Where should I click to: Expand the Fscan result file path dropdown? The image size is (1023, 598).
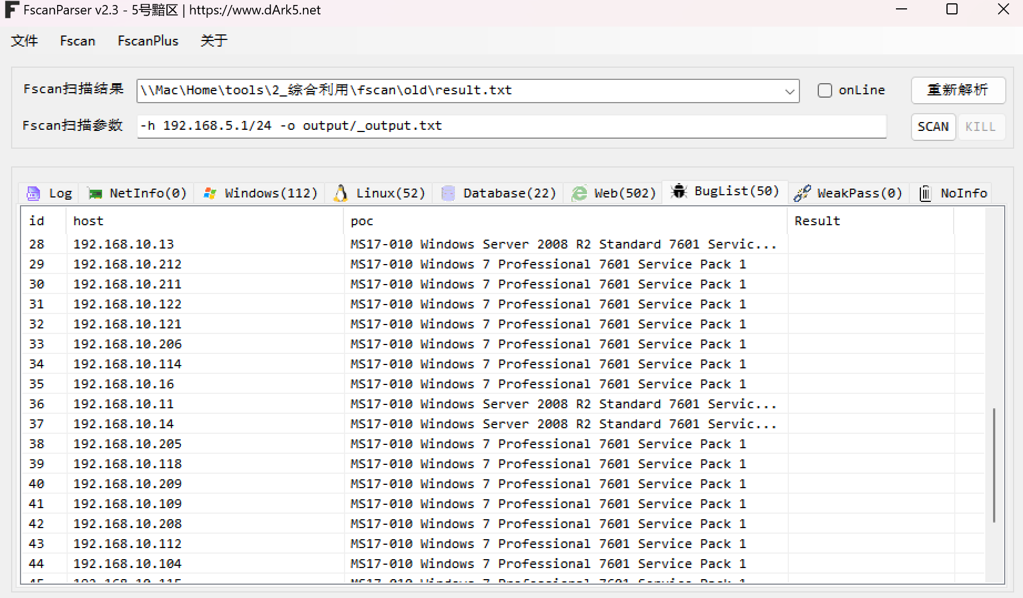click(789, 91)
